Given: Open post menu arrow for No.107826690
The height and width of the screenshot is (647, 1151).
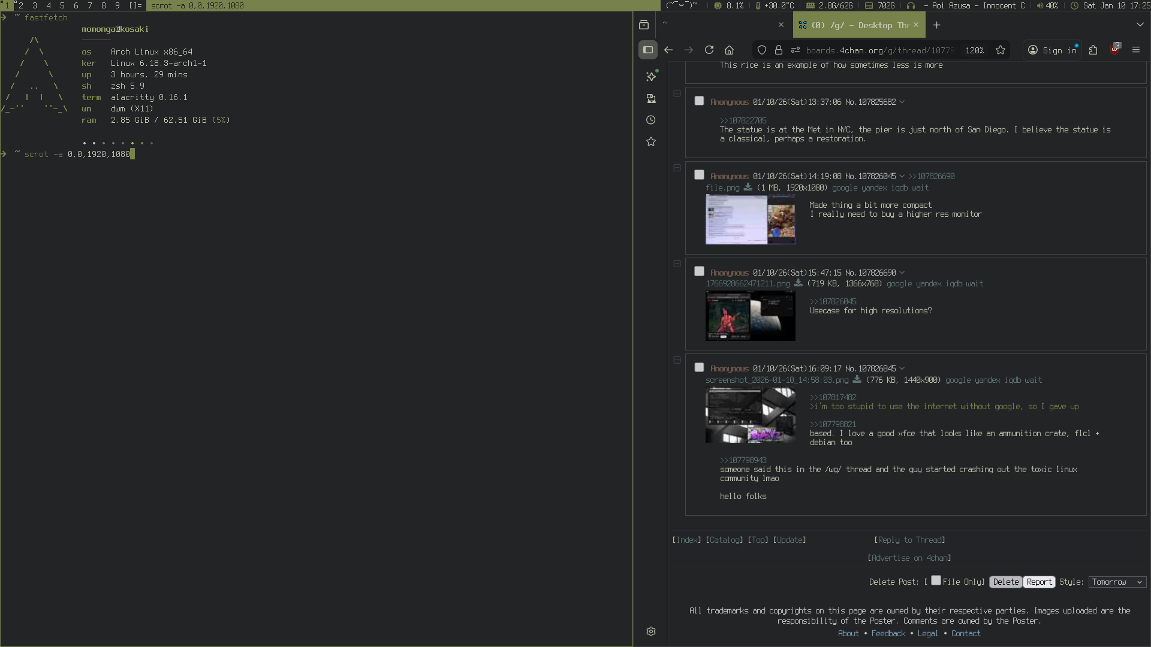Looking at the screenshot, I should (x=902, y=273).
